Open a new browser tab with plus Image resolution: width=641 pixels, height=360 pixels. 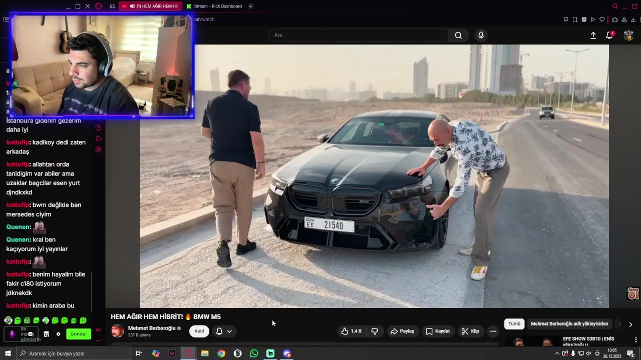(250, 6)
